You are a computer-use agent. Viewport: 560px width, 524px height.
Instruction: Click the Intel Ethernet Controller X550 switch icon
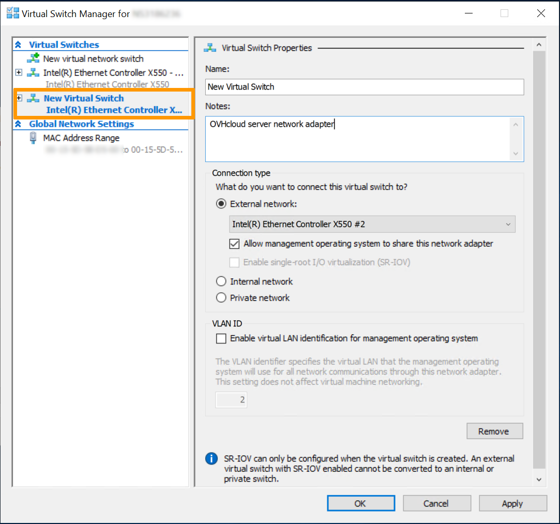click(x=33, y=73)
